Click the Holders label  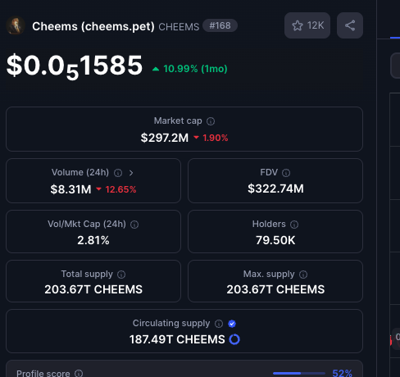(269, 224)
